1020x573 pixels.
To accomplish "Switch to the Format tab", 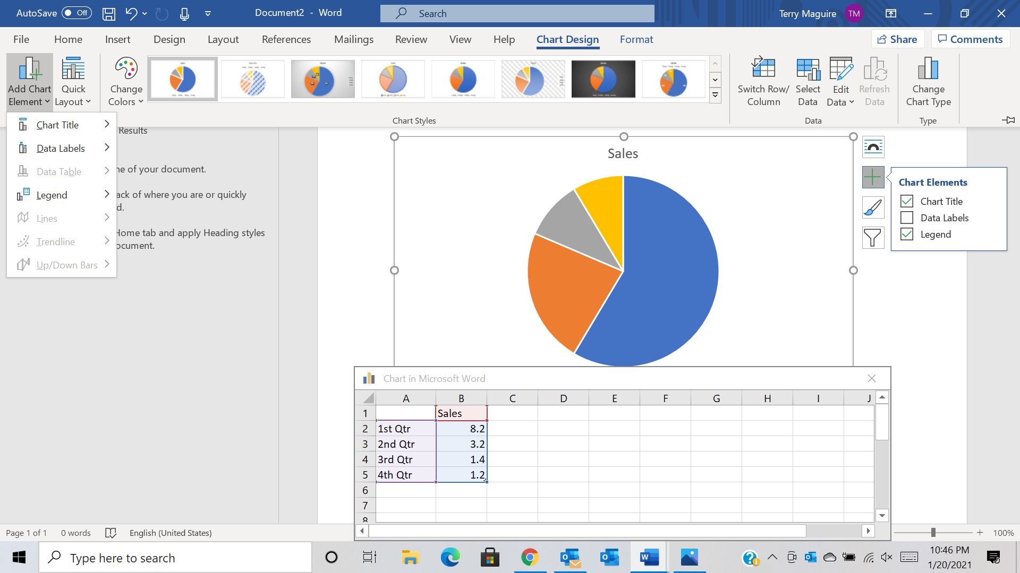I will 636,39.
